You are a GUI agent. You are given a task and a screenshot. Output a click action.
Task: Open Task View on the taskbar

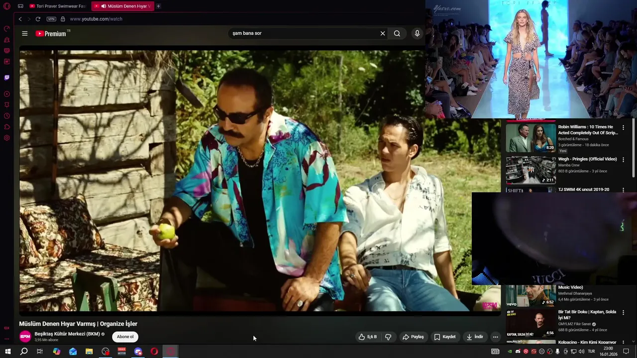40,352
